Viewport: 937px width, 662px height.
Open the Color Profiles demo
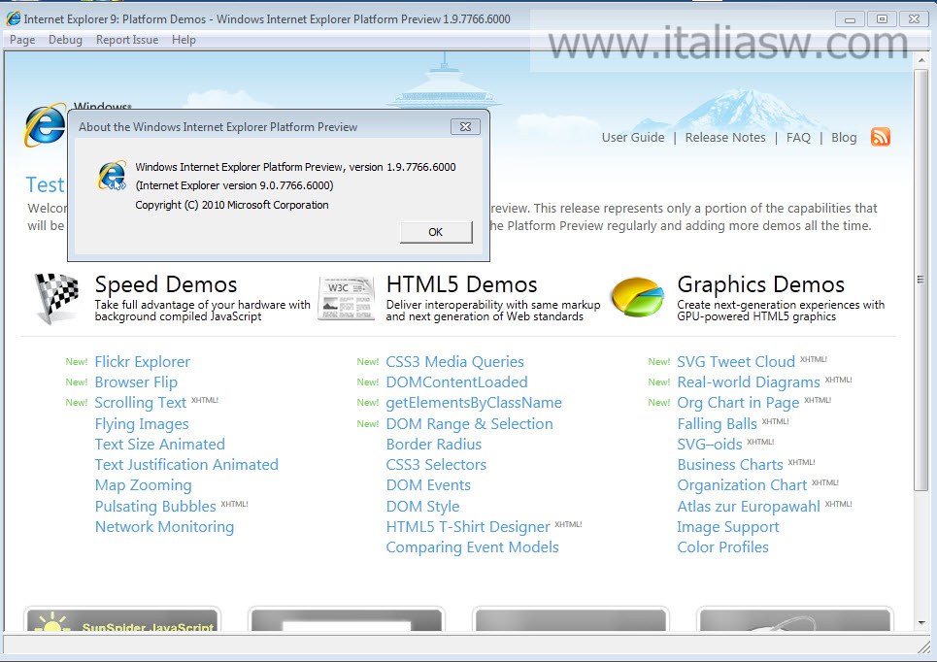pos(722,547)
